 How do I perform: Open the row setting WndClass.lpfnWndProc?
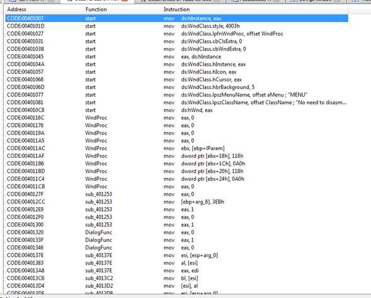[176, 33]
